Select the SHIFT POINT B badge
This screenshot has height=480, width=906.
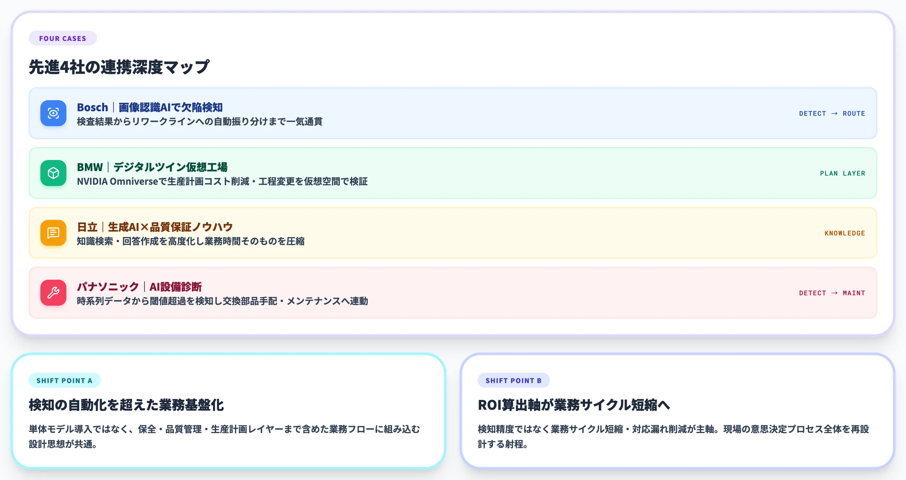(514, 380)
